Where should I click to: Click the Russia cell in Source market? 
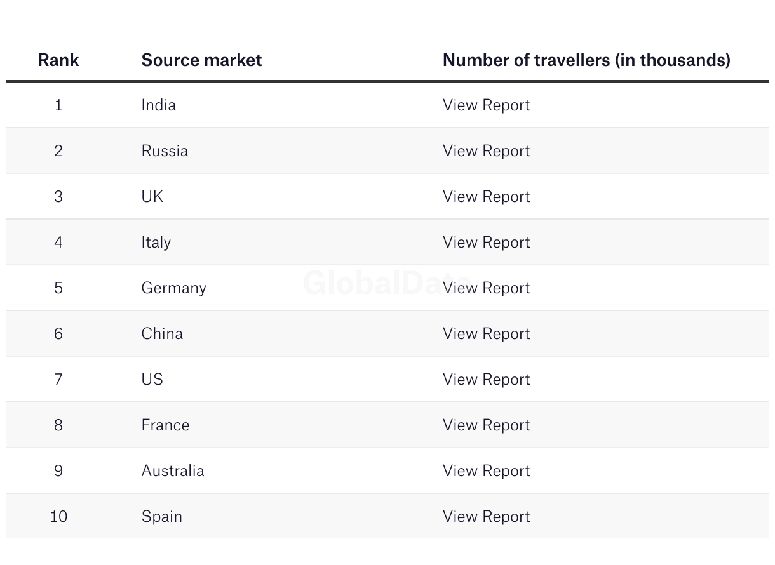pos(165,150)
